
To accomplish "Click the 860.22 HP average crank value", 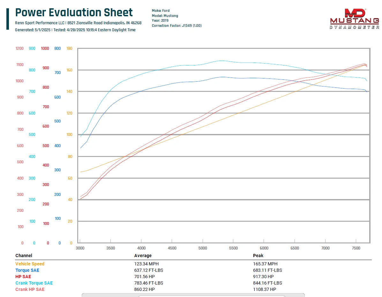I will (x=145, y=289).
